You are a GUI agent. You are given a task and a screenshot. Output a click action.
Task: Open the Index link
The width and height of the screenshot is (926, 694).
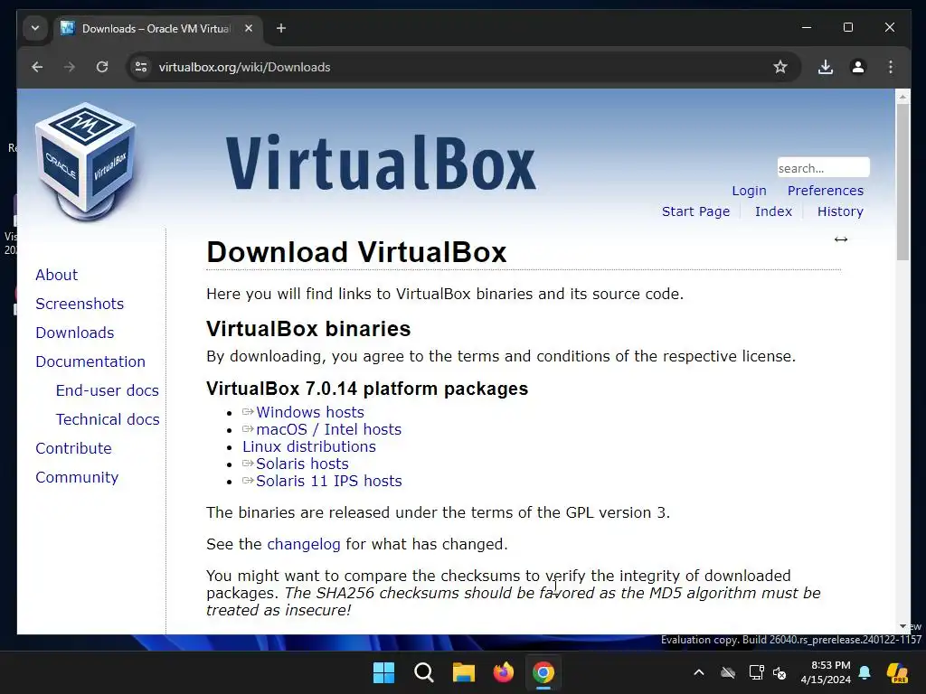coord(773,211)
